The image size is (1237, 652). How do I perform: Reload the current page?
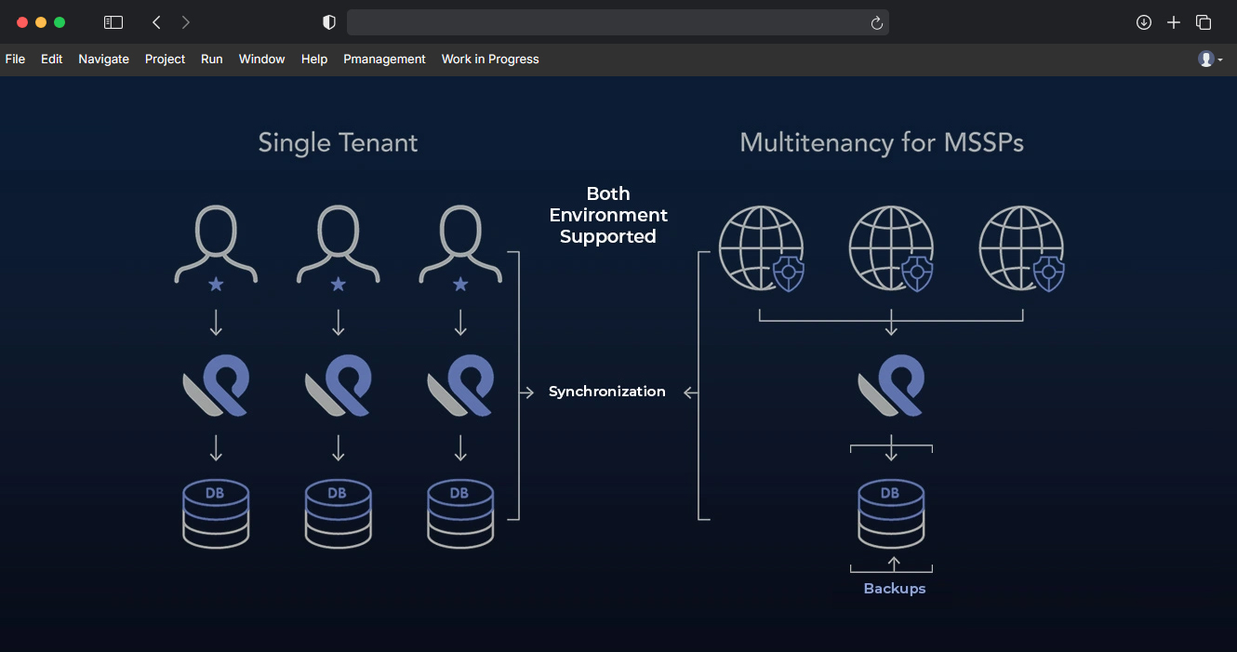pos(876,23)
